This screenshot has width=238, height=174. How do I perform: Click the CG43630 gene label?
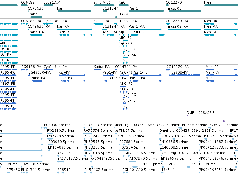point(36,8)
